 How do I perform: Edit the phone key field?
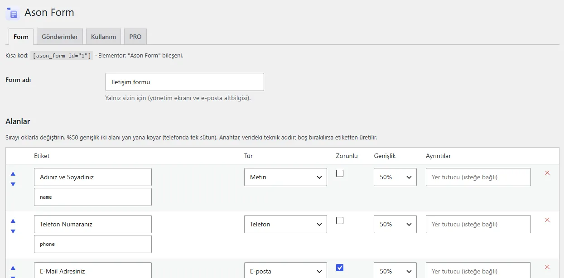(x=93, y=244)
